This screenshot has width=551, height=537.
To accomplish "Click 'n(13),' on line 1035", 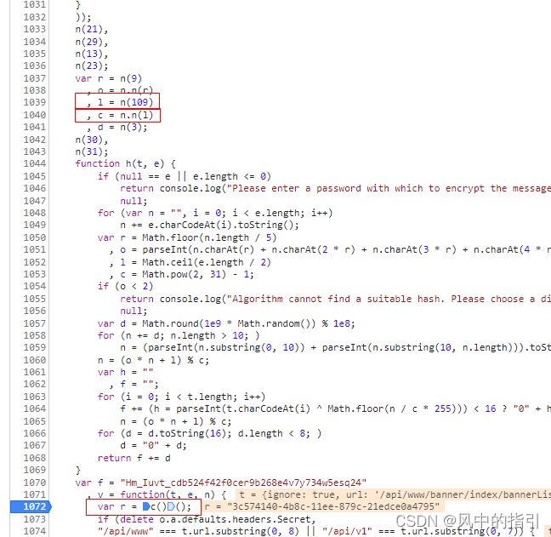I will pyautogui.click(x=91, y=54).
